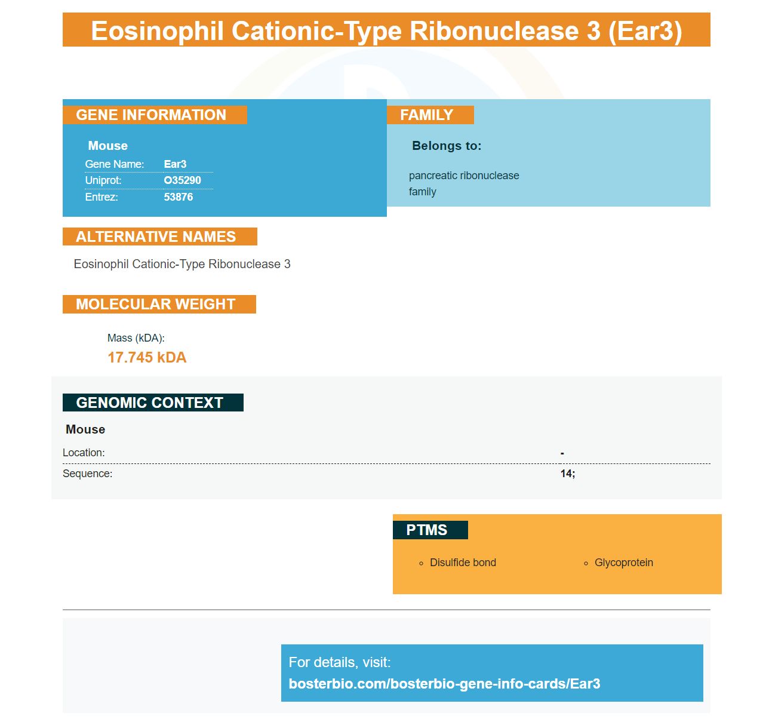Viewport: 769px width, 725px height.
Task: Click the ALTERNATIVE NAMES header
Action: (159, 236)
